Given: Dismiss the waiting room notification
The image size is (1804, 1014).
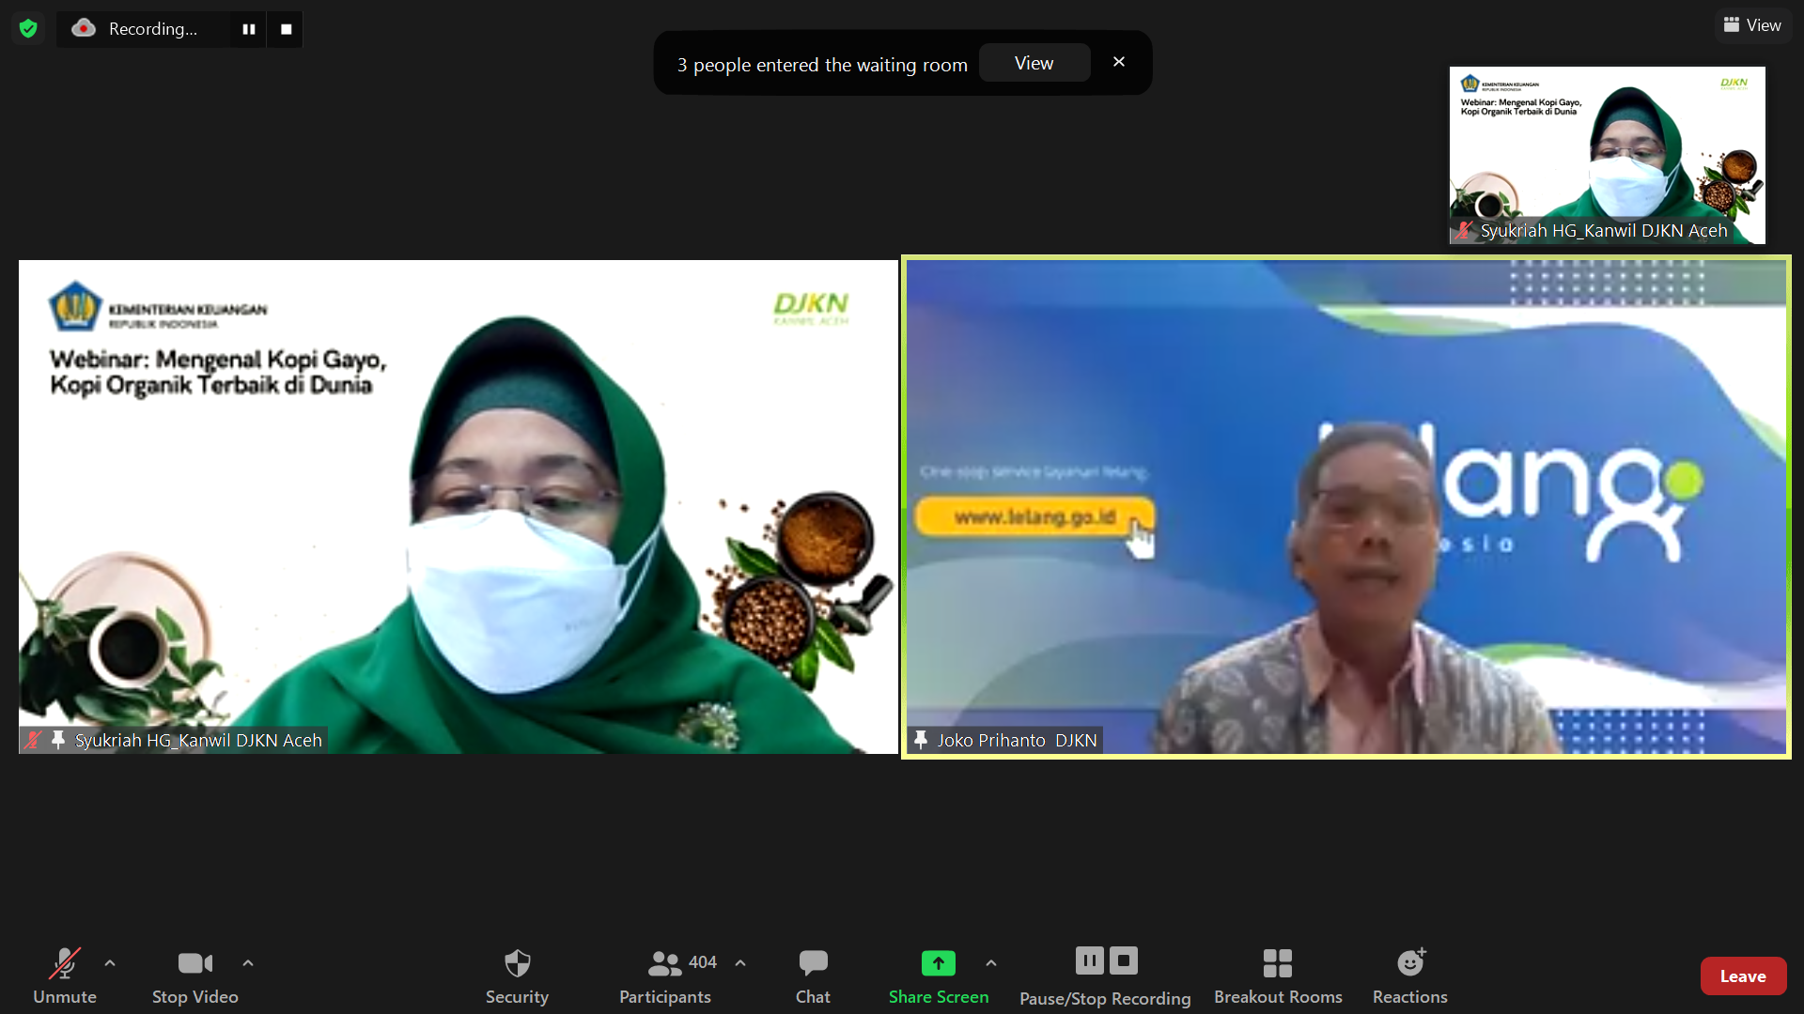Looking at the screenshot, I should coord(1118,61).
